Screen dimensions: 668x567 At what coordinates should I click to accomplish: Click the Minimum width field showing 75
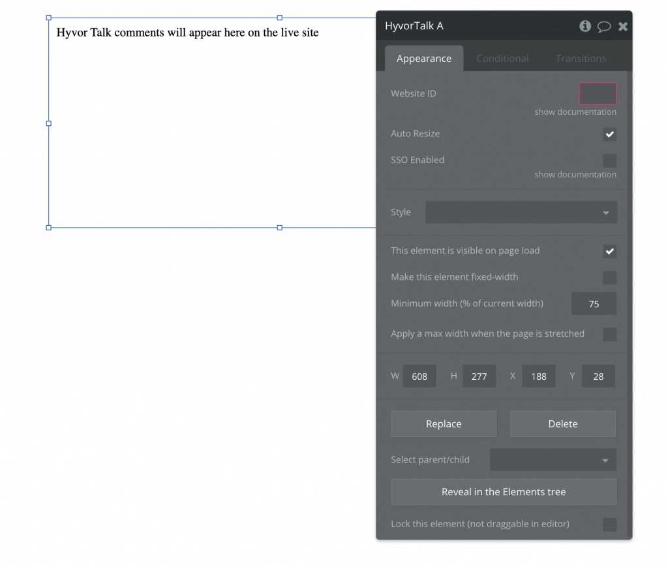pos(594,304)
